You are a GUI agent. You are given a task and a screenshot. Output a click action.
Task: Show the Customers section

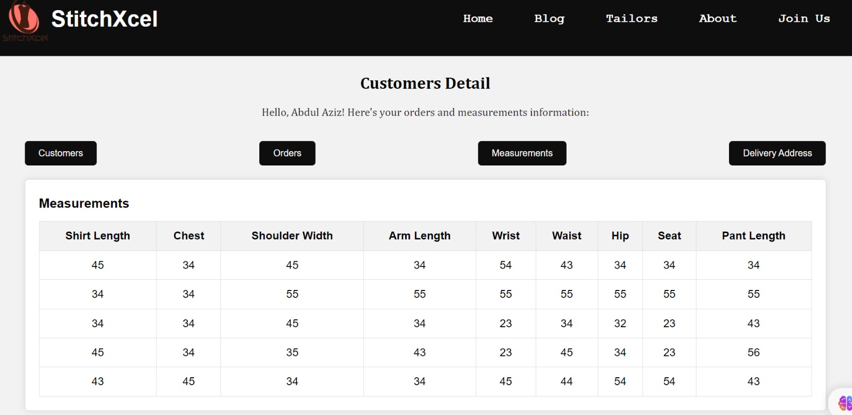[x=61, y=153]
